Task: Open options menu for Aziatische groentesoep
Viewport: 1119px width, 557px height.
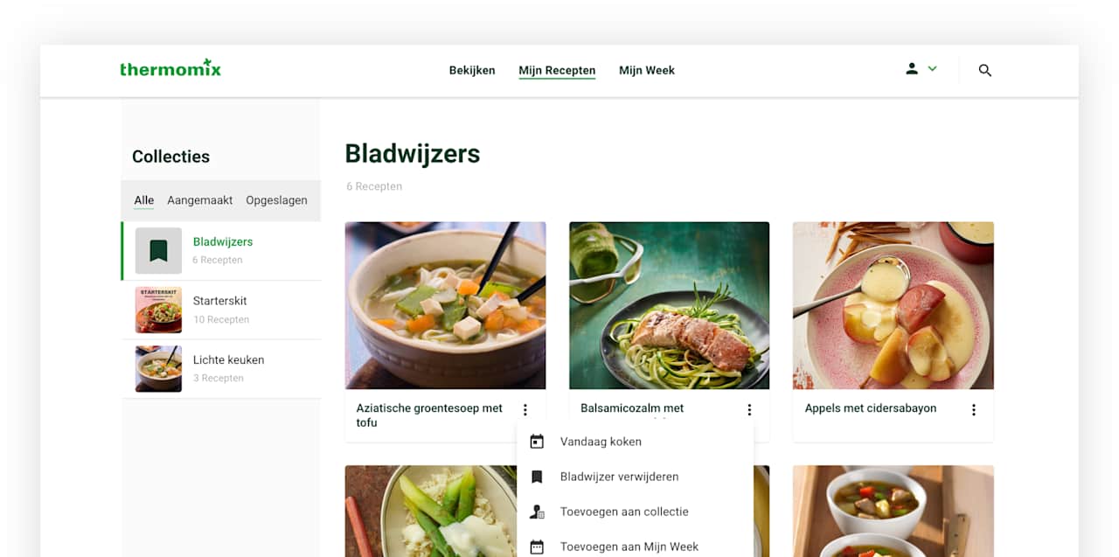Action: (525, 409)
